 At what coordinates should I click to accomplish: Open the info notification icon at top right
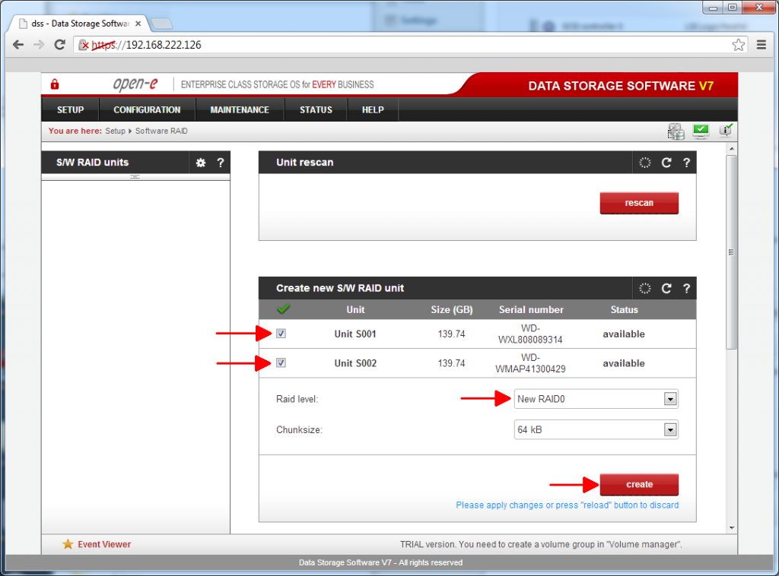tap(725, 131)
